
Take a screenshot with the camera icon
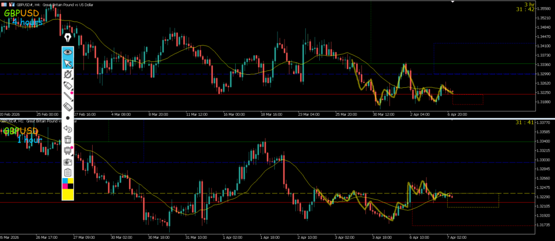[68, 161]
